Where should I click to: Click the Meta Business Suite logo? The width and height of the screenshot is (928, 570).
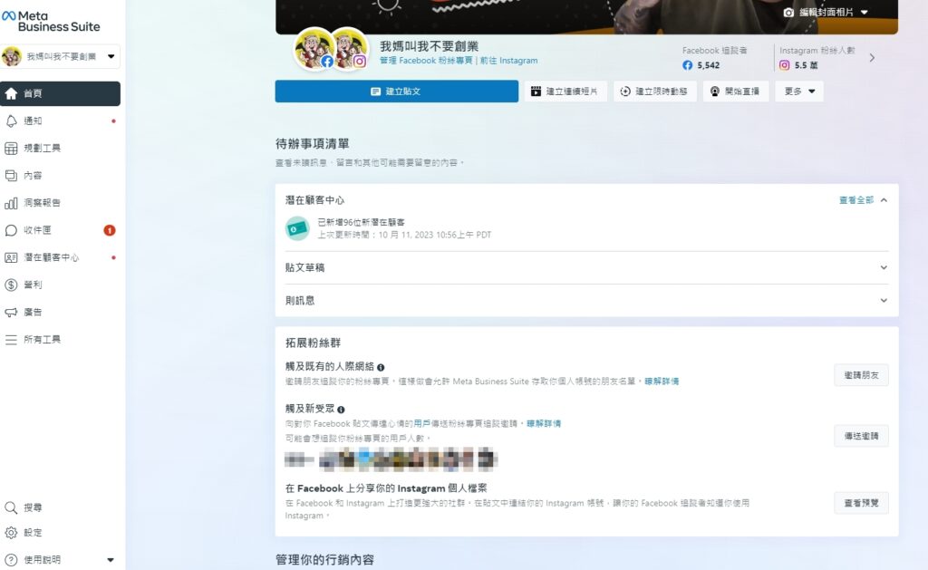(x=51, y=22)
